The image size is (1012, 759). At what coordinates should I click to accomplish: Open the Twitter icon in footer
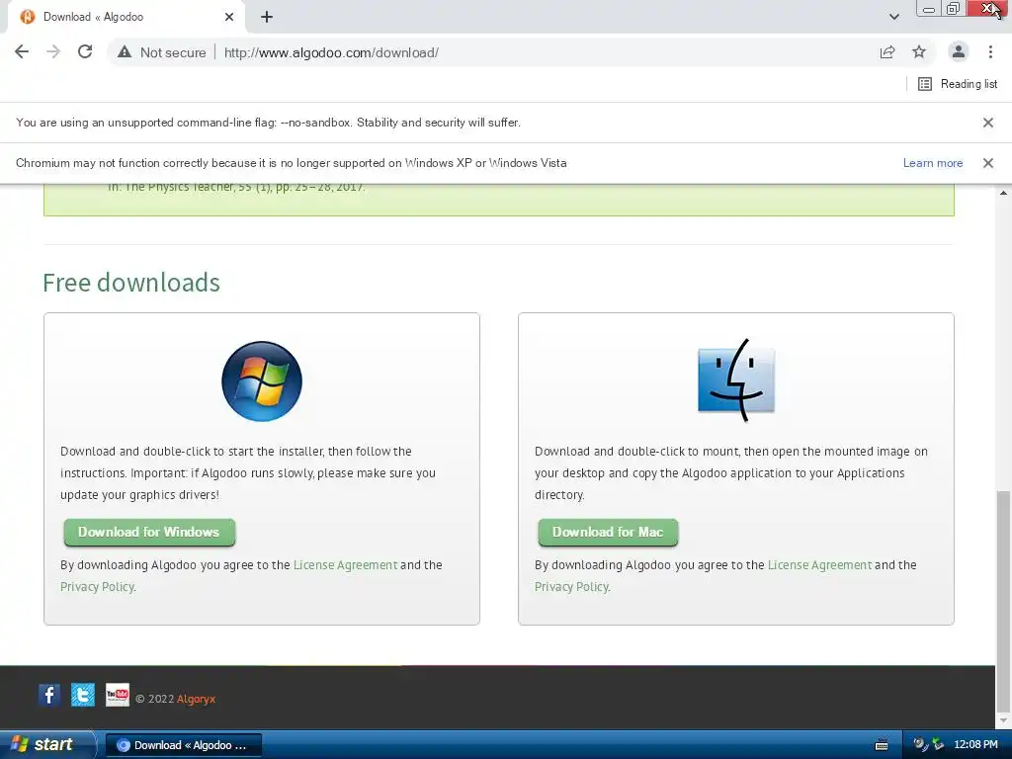tap(83, 695)
